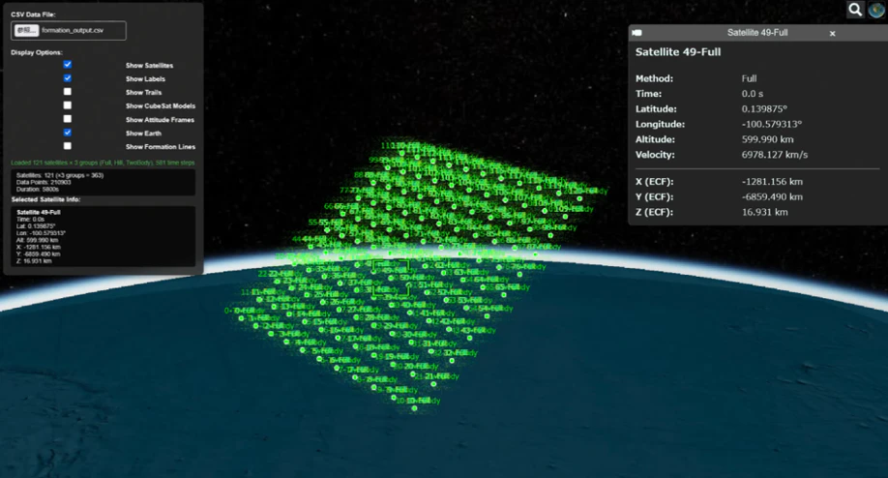The height and width of the screenshot is (478, 888).
Task: Enable the Show Formation Lines checkbox
Action: [68, 146]
